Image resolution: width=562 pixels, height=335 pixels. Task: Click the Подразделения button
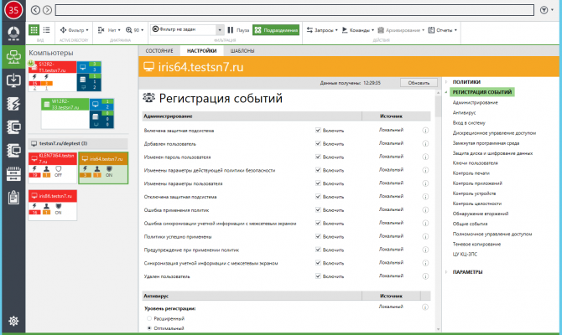pos(276,30)
